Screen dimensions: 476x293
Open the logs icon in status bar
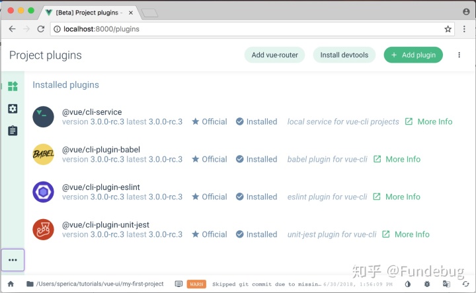[178, 284]
